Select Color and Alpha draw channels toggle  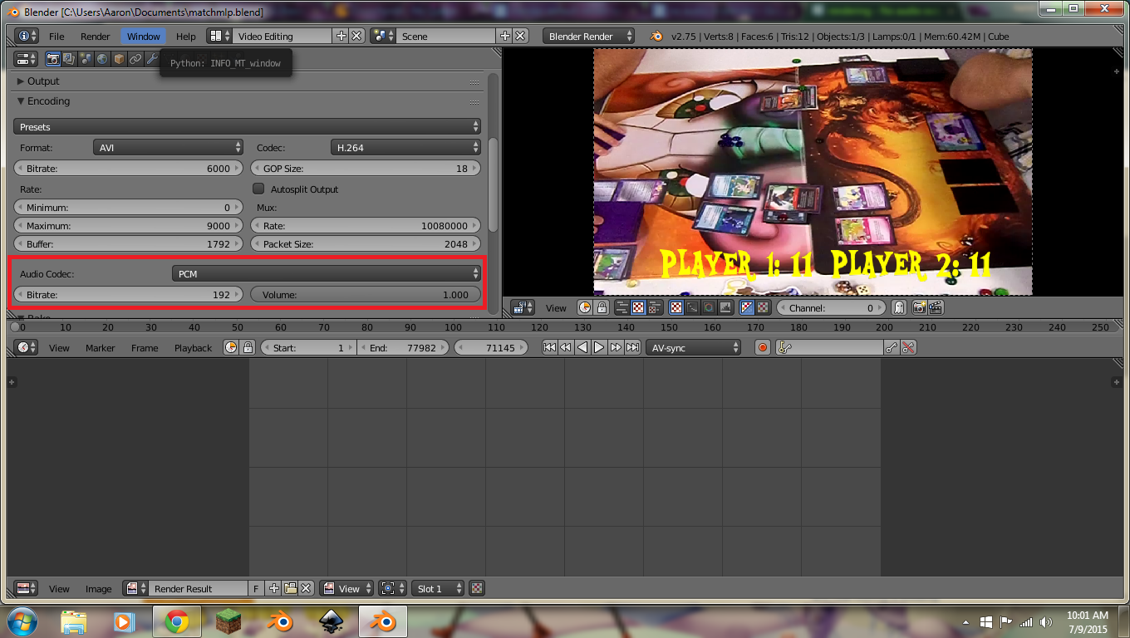coord(747,307)
